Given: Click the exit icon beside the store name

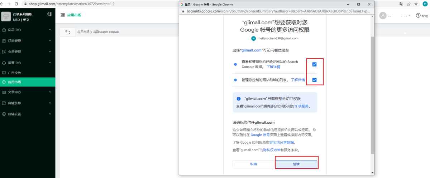Looking at the screenshot, I should (49, 14).
